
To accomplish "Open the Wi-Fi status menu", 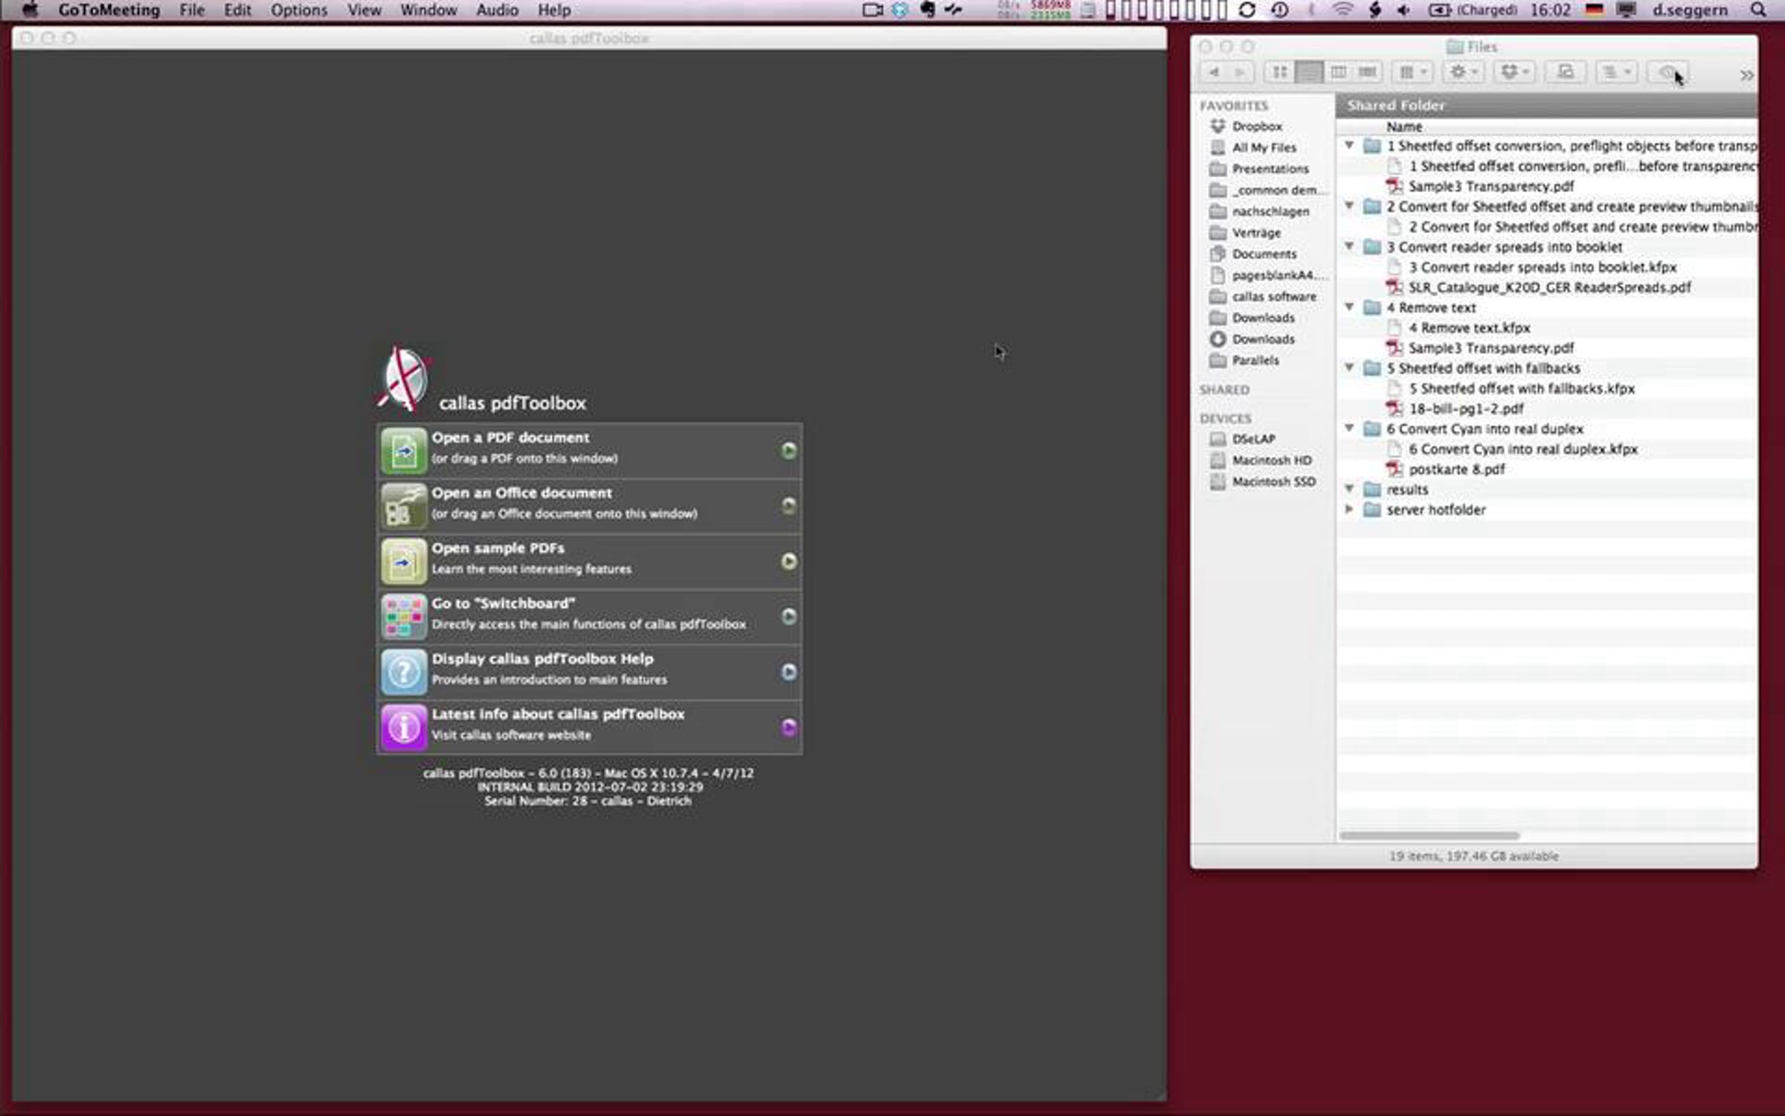I will [1342, 10].
